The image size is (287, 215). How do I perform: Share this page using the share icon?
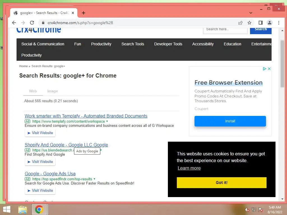pyautogui.click(x=240, y=23)
